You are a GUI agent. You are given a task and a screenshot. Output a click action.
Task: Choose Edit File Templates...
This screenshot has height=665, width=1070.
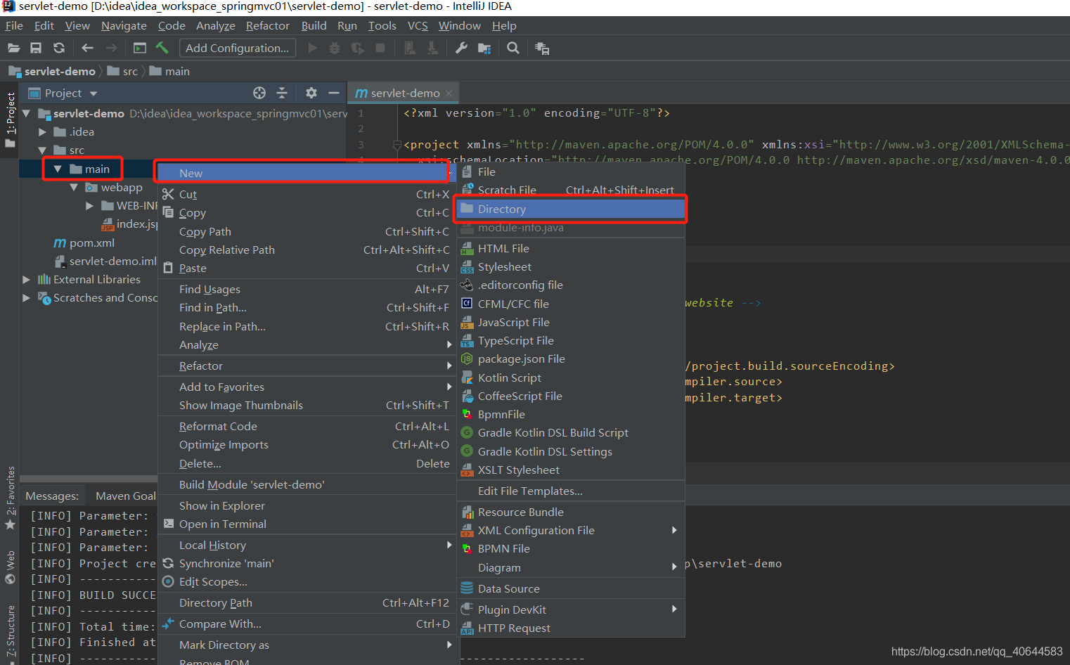click(x=571, y=491)
